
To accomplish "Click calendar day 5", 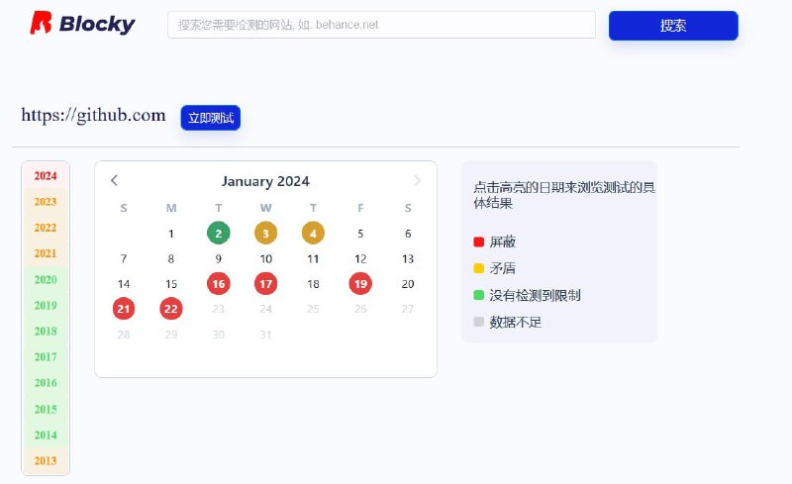I will point(360,234).
